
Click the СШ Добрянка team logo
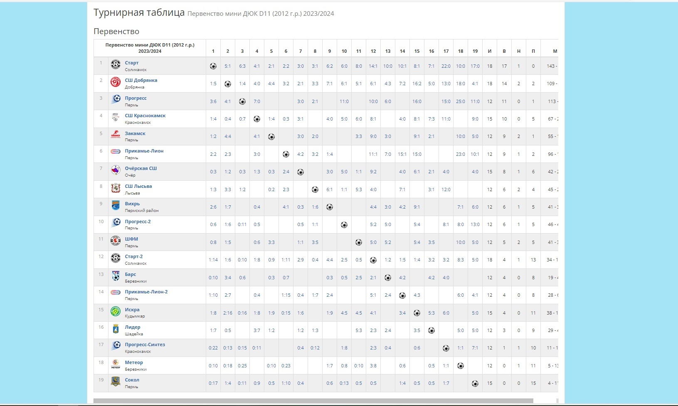(116, 82)
